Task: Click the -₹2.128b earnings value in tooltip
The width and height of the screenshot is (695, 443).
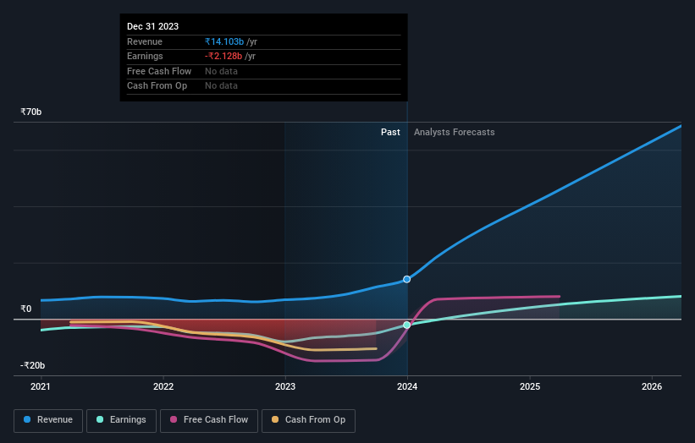Action: tap(223, 56)
